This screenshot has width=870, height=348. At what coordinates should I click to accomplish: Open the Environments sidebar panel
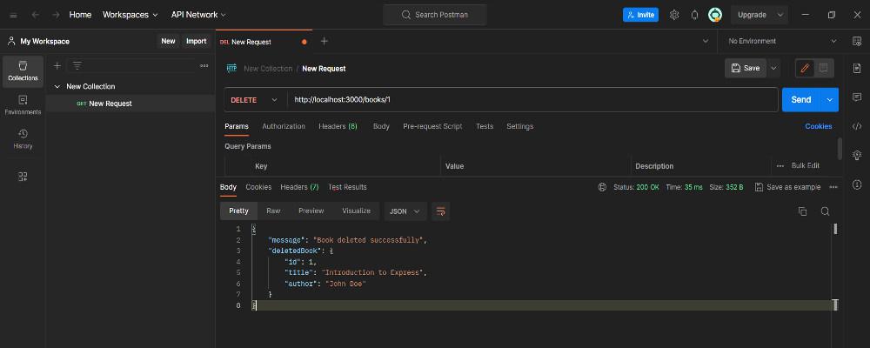pos(23,104)
